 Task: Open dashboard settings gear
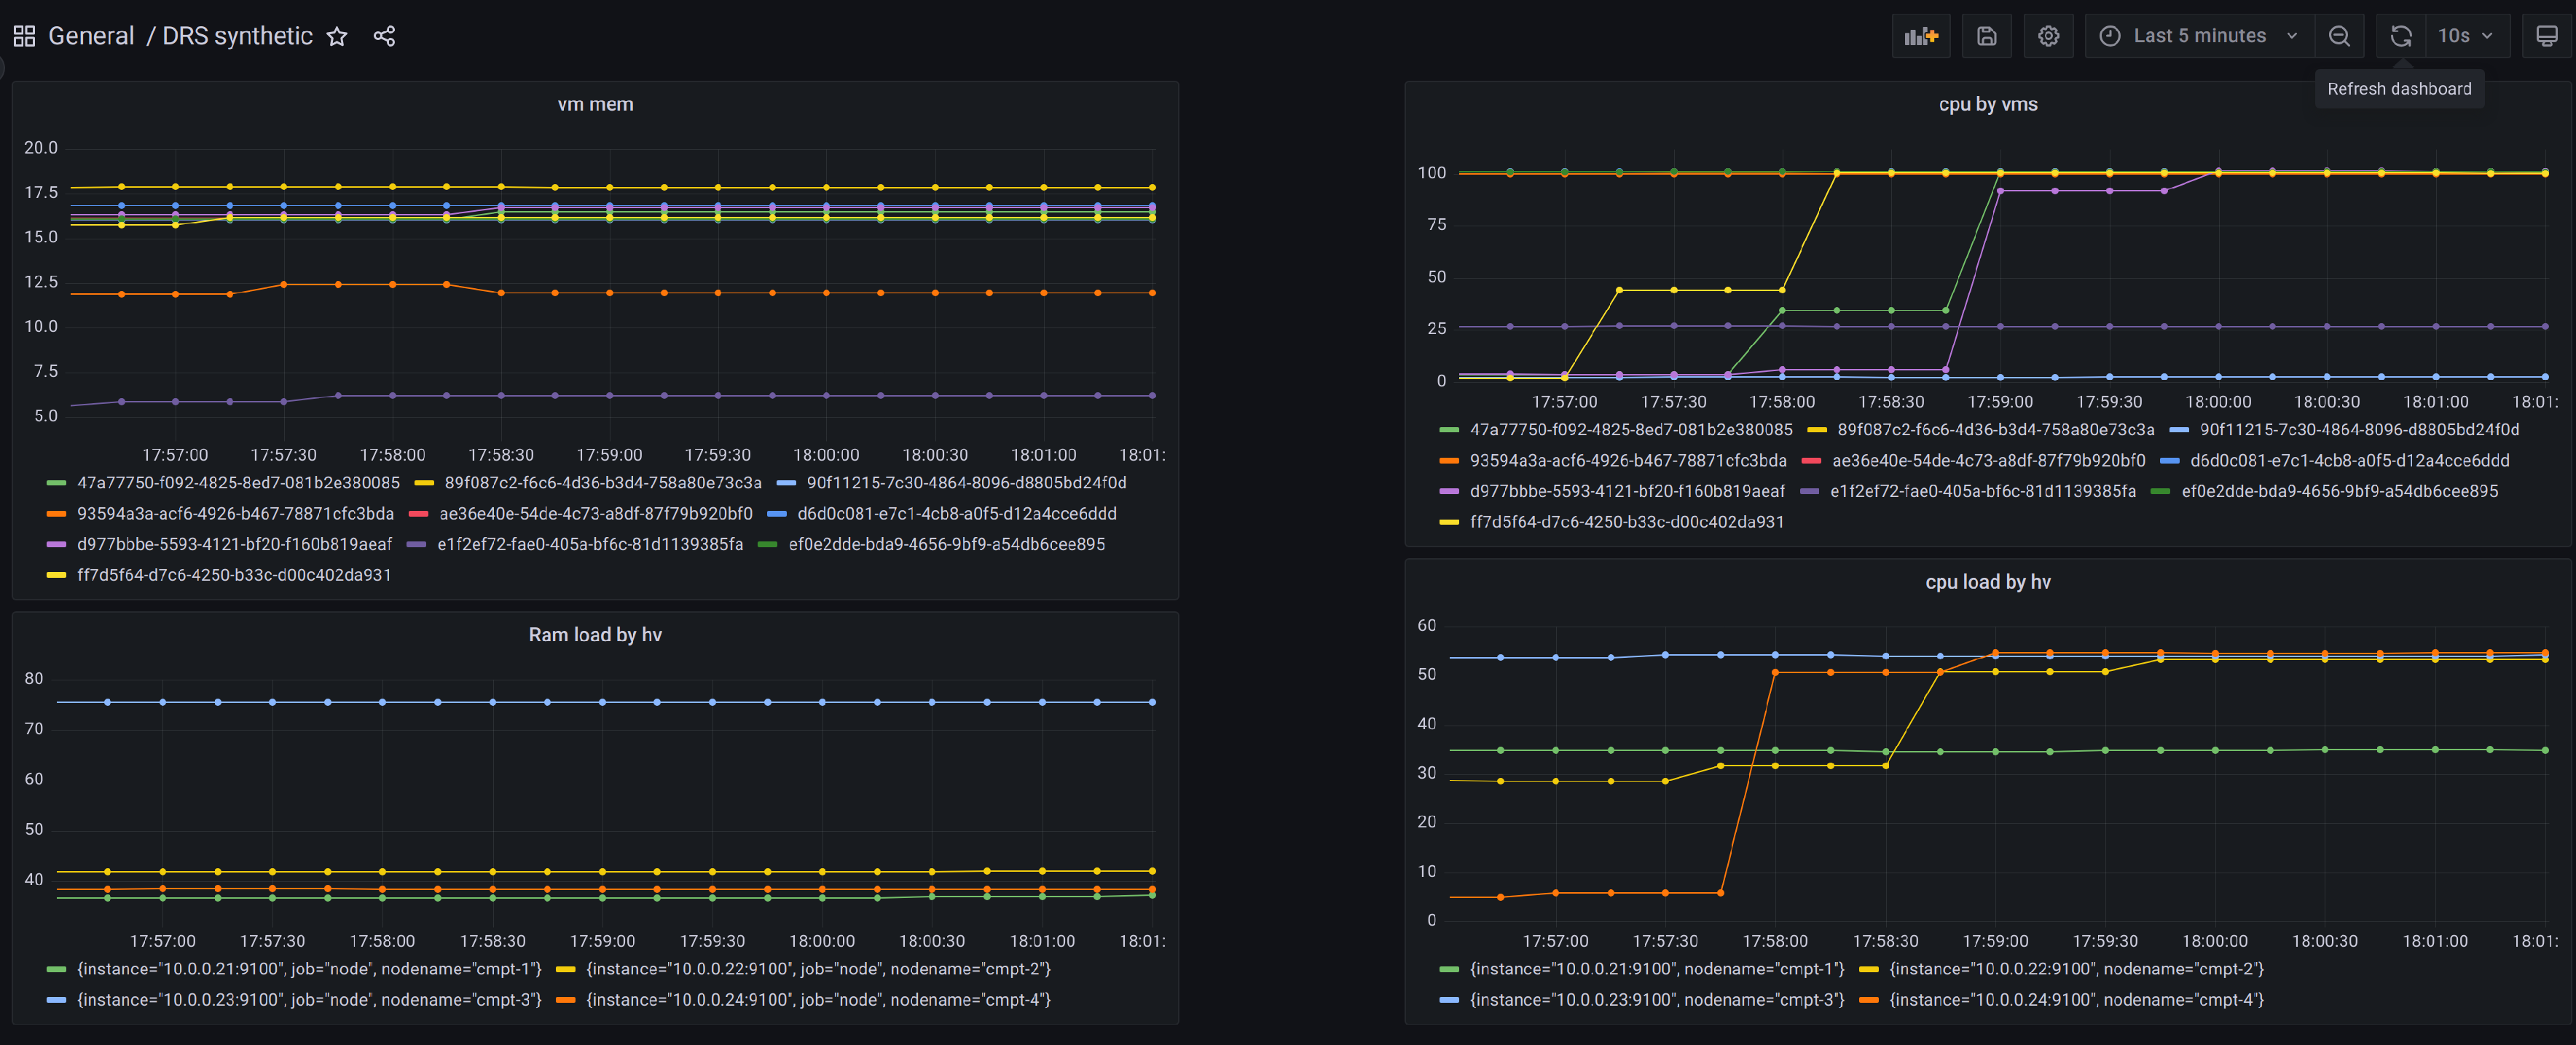point(2048,36)
